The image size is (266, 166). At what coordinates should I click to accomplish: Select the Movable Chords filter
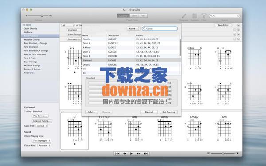coord(32,40)
